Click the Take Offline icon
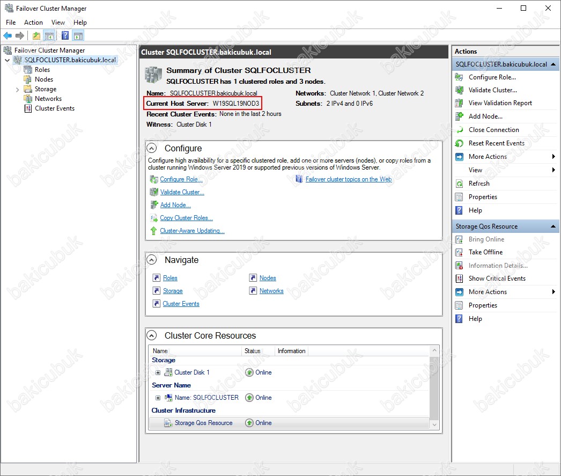This screenshot has height=476, width=561. pos(459,252)
